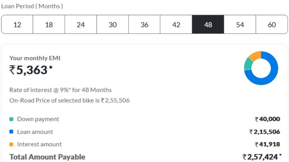The width and height of the screenshot is (289, 162).
Task: Click the green segment of donut chart
Action: (x=248, y=64)
